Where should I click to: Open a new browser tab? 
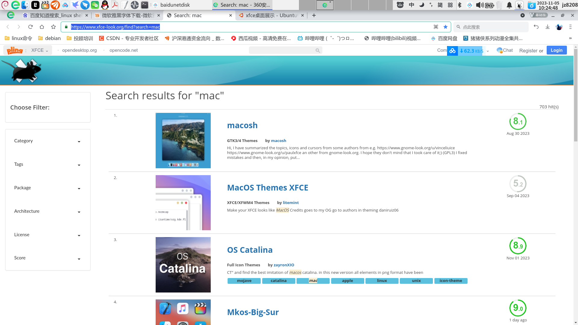point(314,15)
